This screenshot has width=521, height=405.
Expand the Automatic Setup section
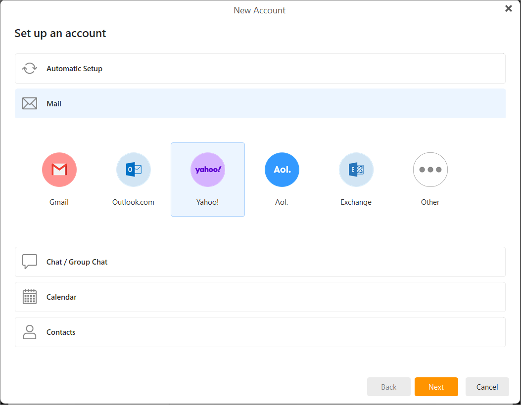click(x=260, y=68)
